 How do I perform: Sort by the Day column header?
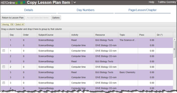pos(15,35)
